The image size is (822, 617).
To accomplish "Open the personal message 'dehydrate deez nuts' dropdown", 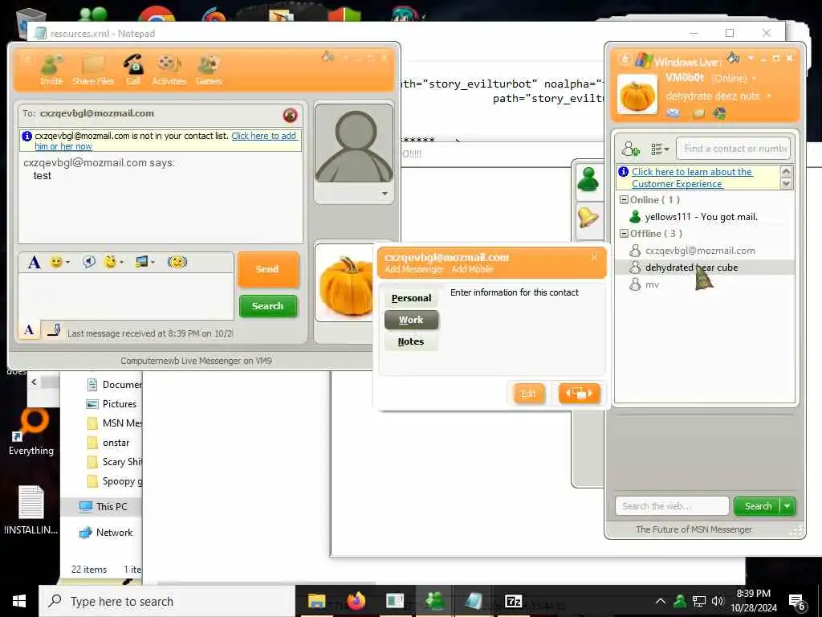I will pos(769,96).
